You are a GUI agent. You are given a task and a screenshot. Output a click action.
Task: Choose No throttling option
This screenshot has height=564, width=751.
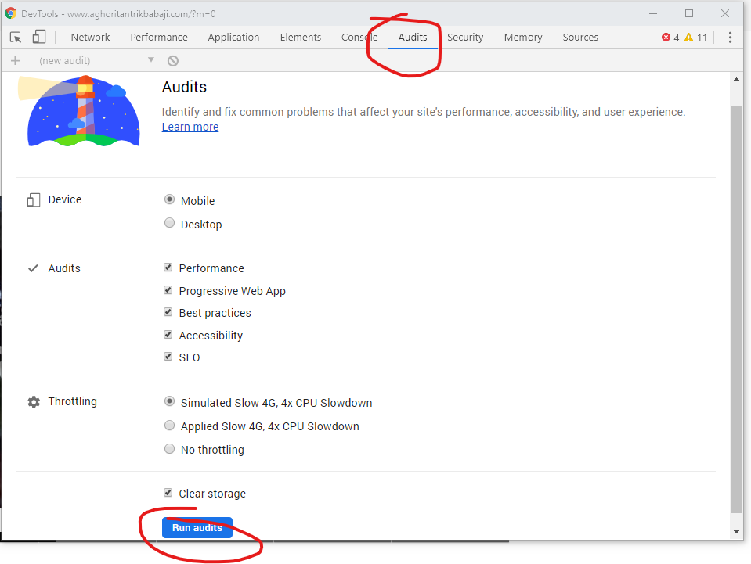coord(169,449)
